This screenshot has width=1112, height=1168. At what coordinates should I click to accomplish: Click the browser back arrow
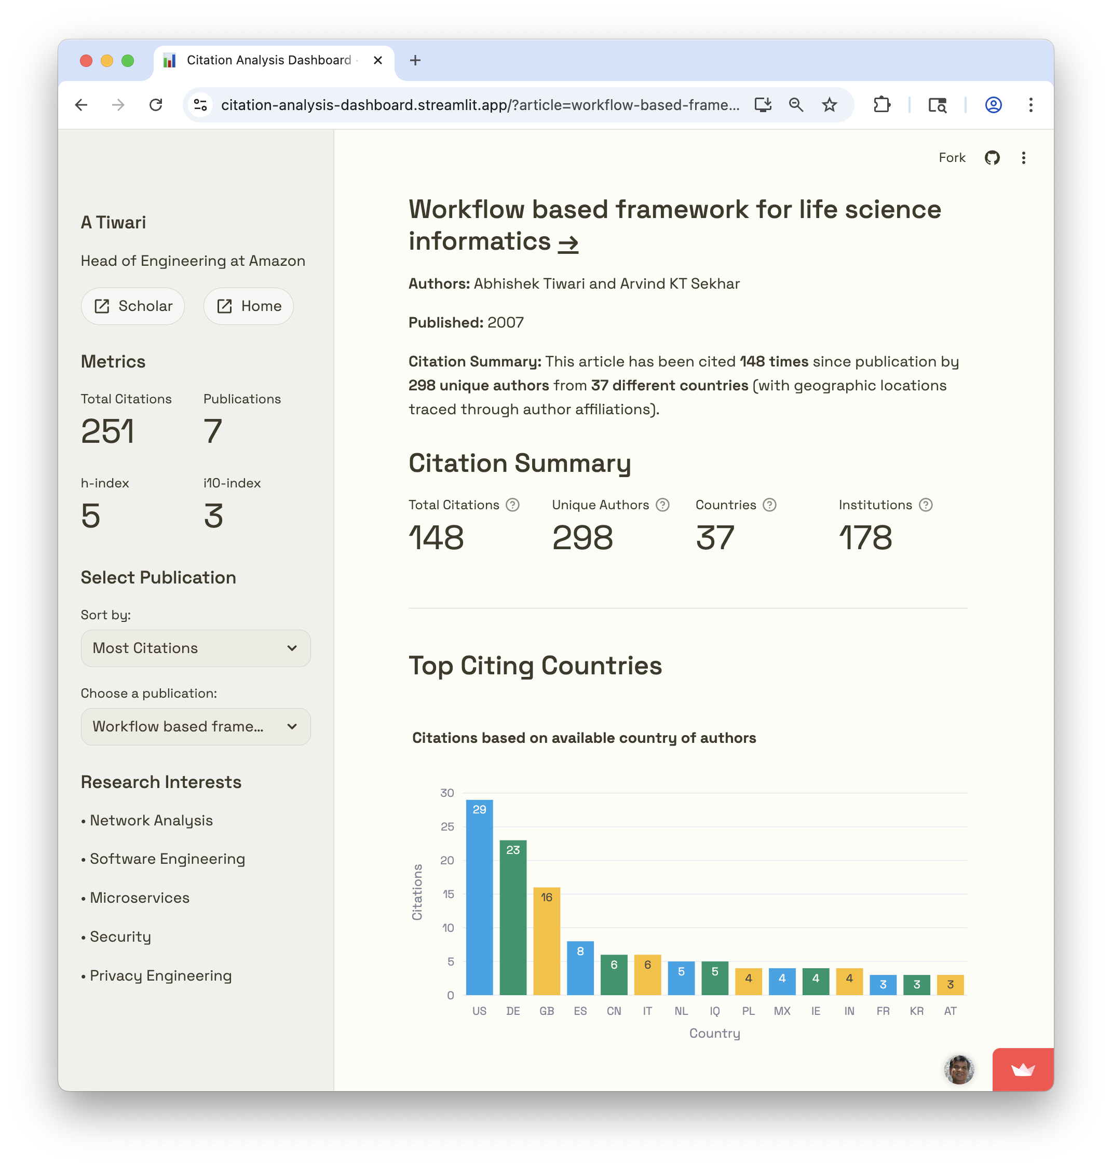[81, 105]
